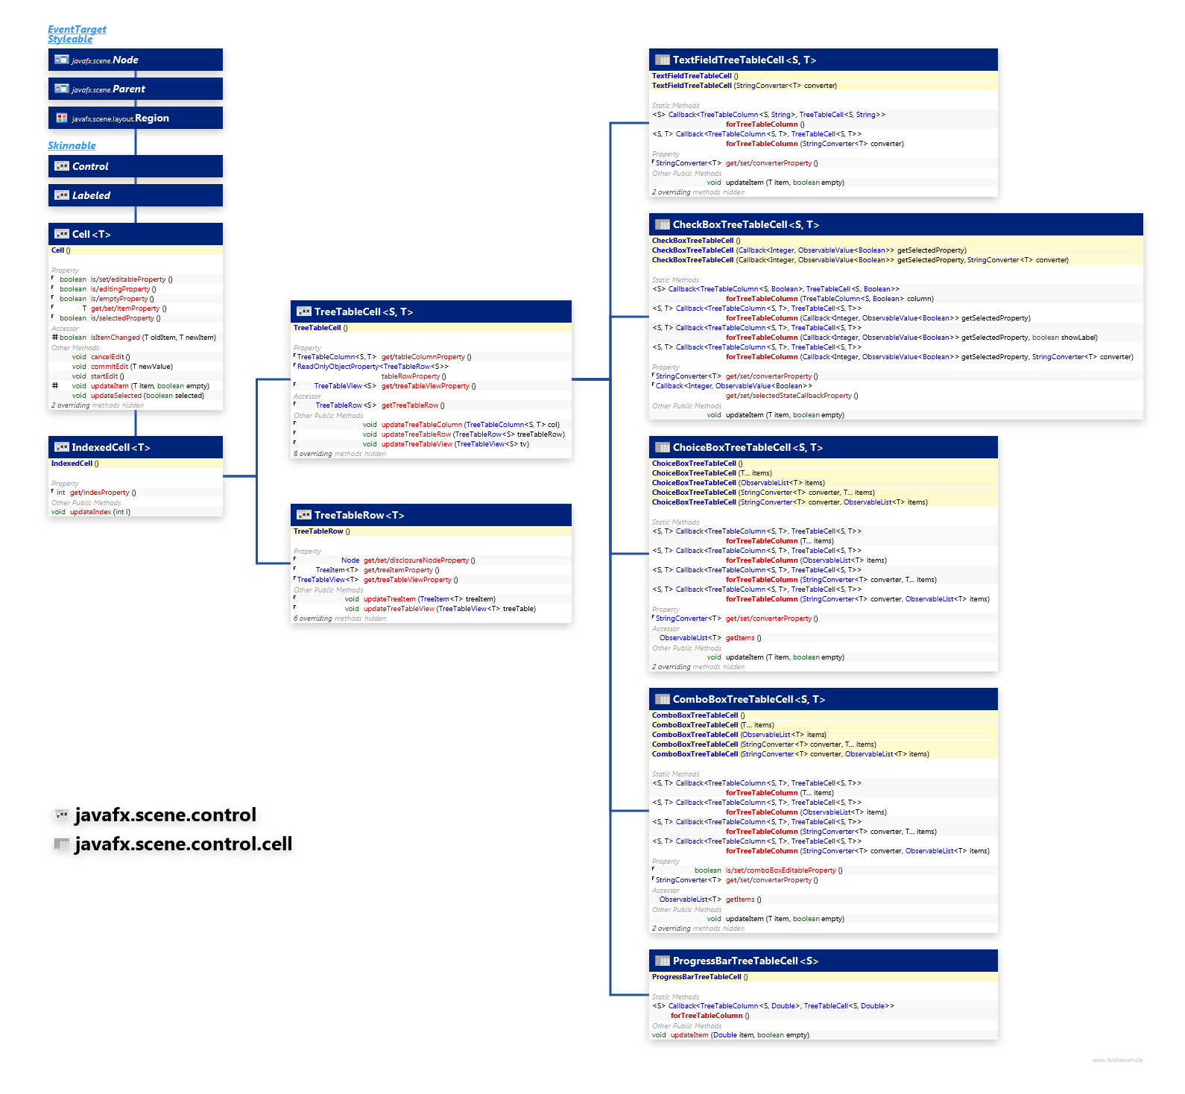Click the TextFieldTreeTableCell header icon

(662, 60)
